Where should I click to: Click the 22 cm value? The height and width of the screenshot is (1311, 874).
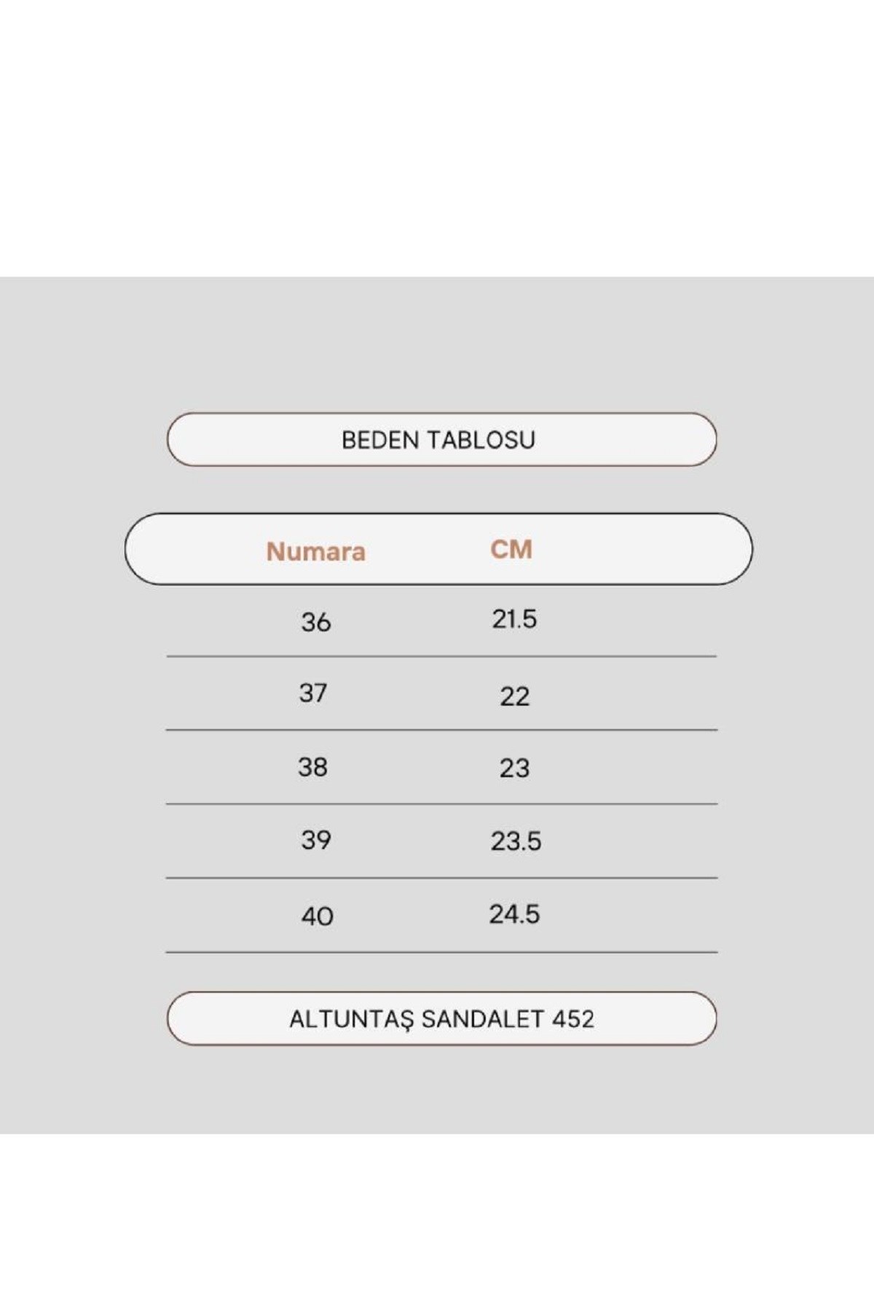point(514,696)
